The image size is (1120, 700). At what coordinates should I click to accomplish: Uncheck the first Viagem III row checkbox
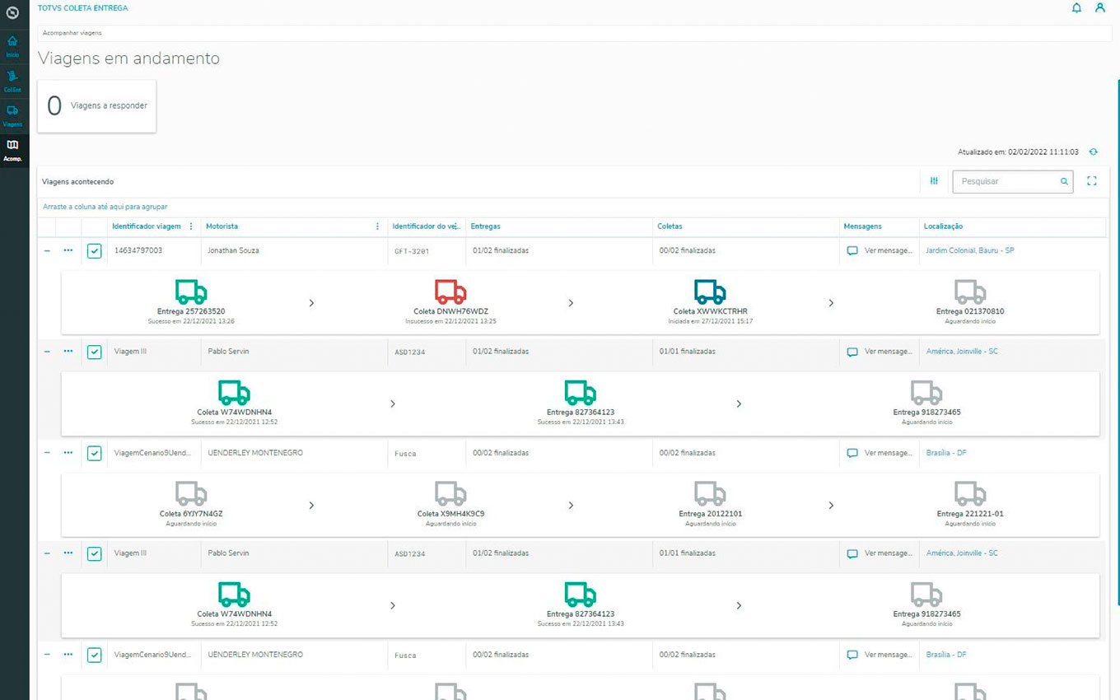[95, 352]
